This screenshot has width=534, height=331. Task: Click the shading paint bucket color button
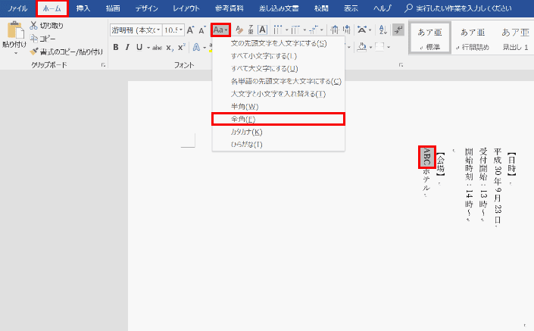(x=363, y=47)
